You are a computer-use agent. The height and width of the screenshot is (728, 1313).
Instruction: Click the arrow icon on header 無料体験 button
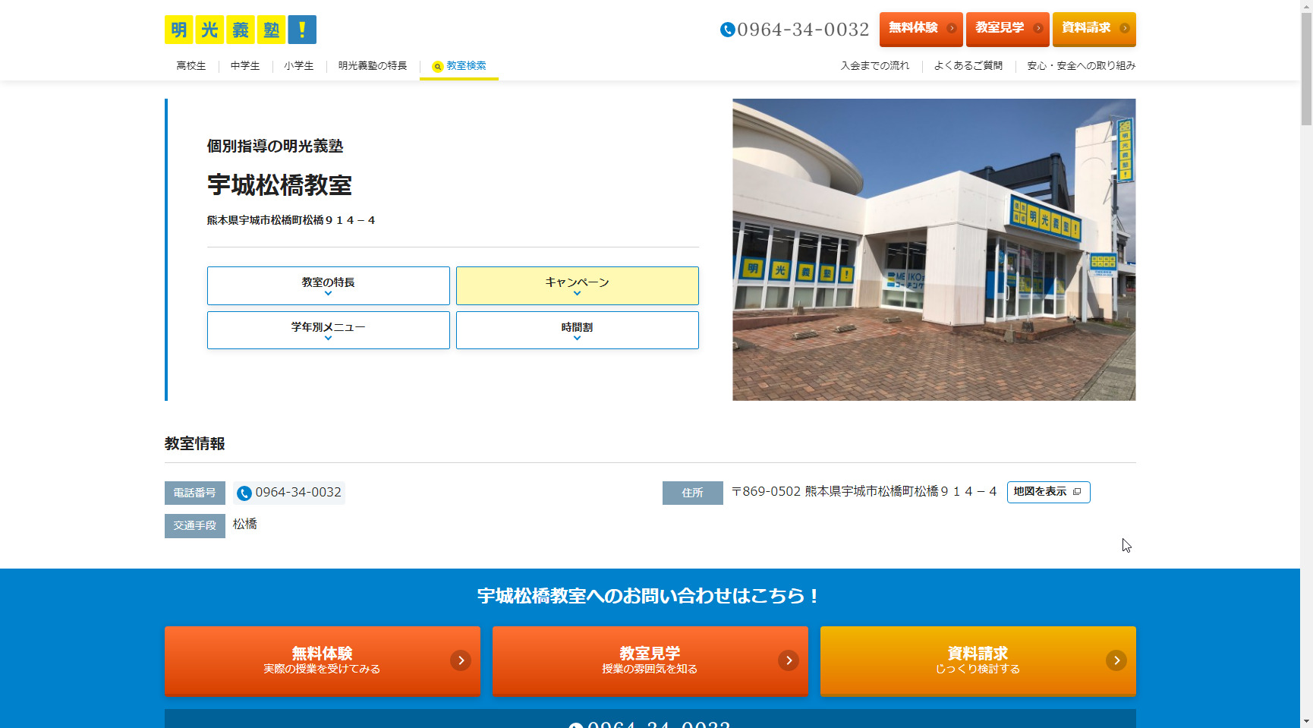pos(951,28)
